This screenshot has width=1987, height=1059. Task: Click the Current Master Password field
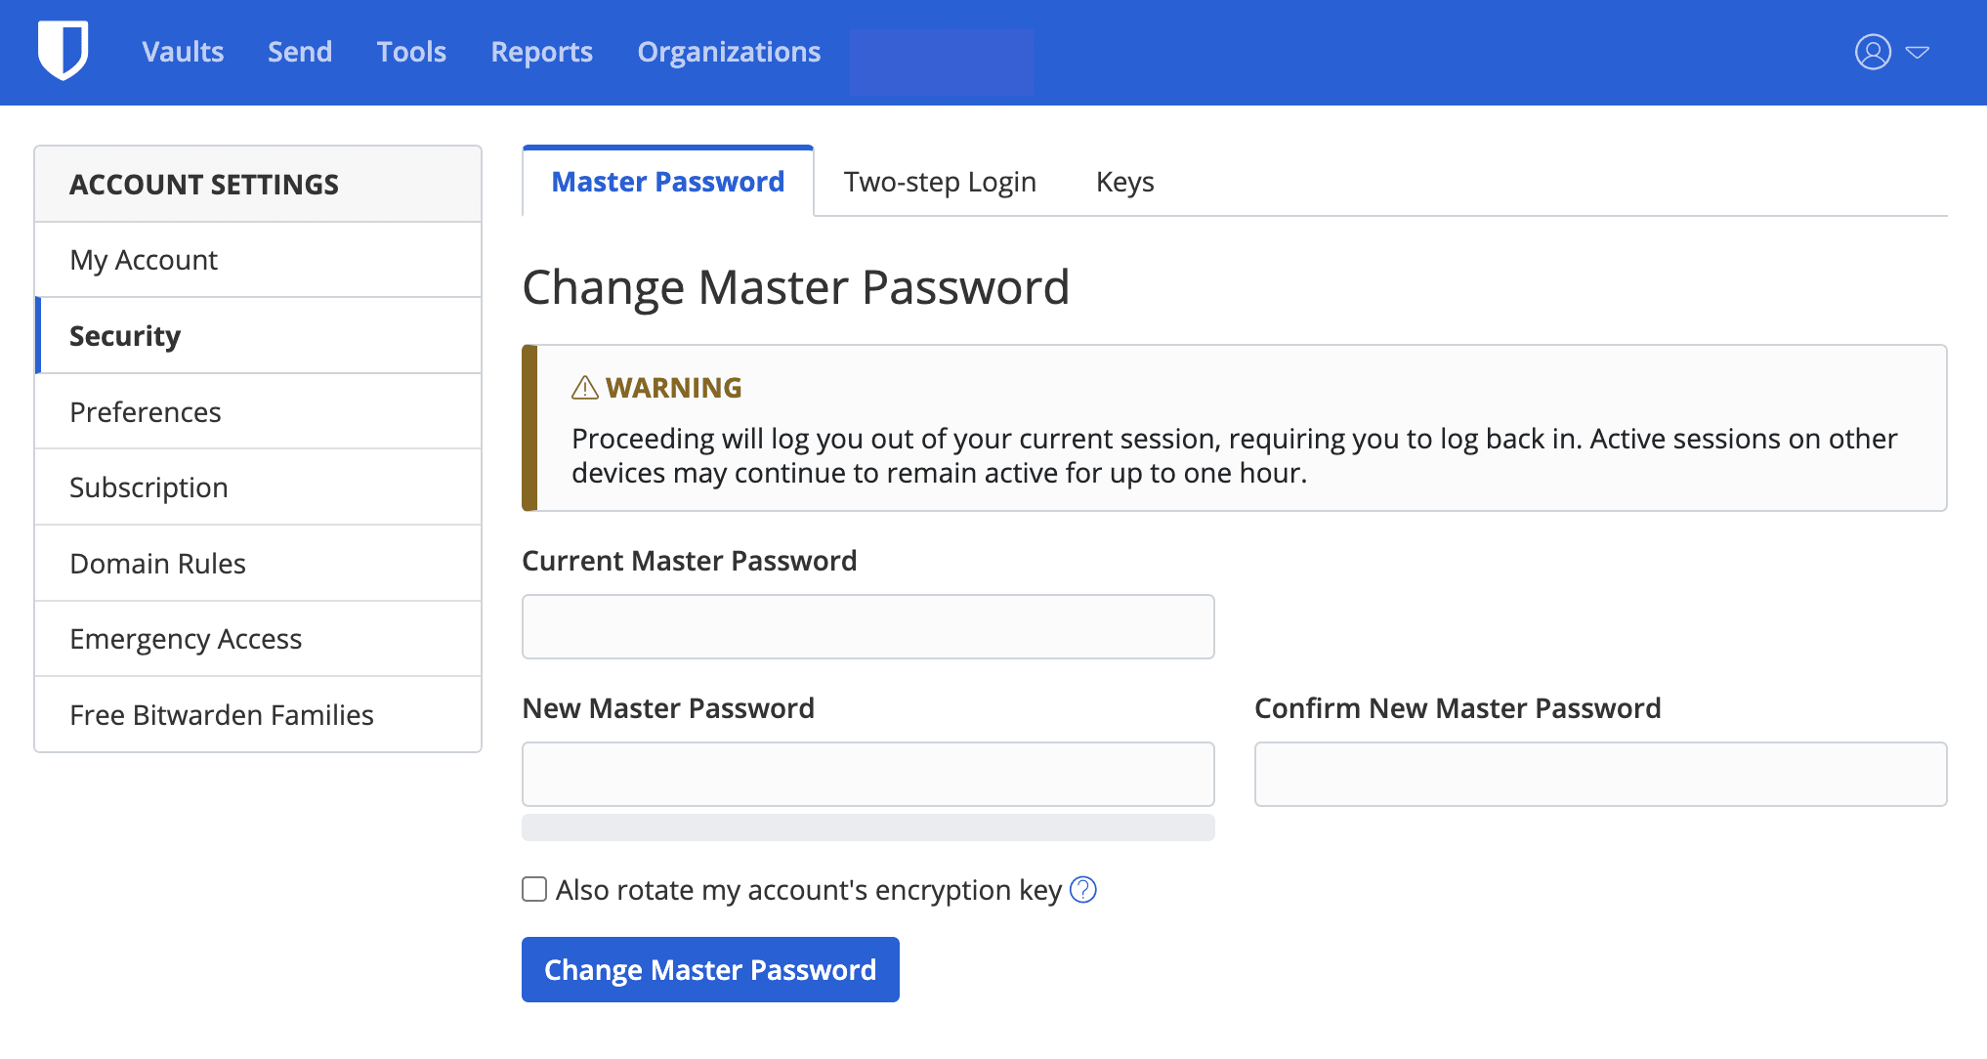(867, 626)
